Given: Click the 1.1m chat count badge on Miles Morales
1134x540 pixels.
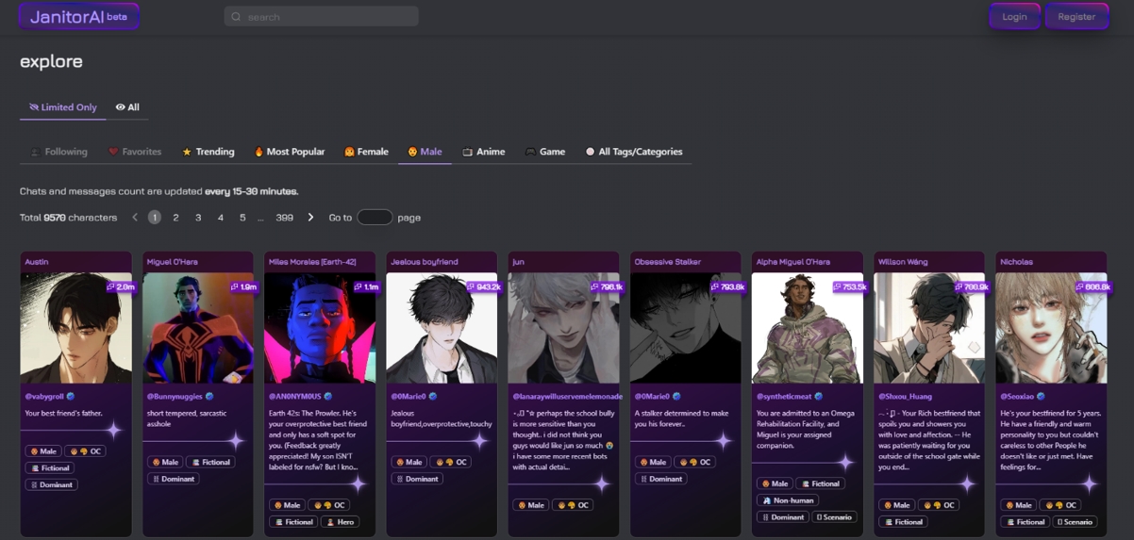Looking at the screenshot, I should [365, 286].
